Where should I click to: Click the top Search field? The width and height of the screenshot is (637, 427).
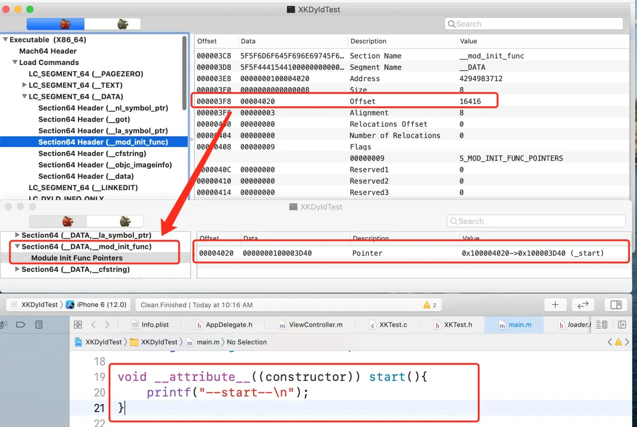click(534, 24)
